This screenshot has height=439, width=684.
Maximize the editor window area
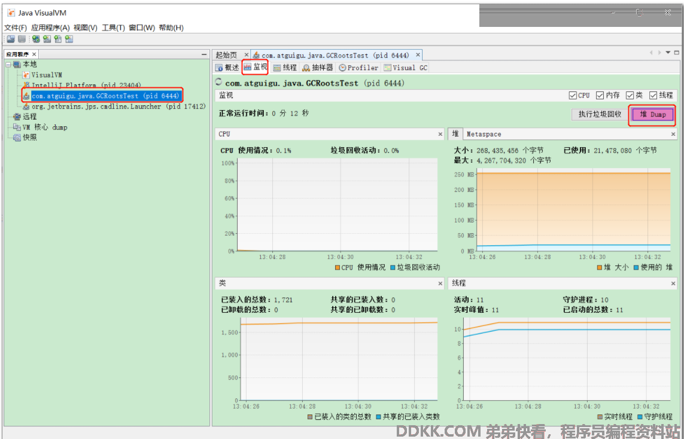676,53
